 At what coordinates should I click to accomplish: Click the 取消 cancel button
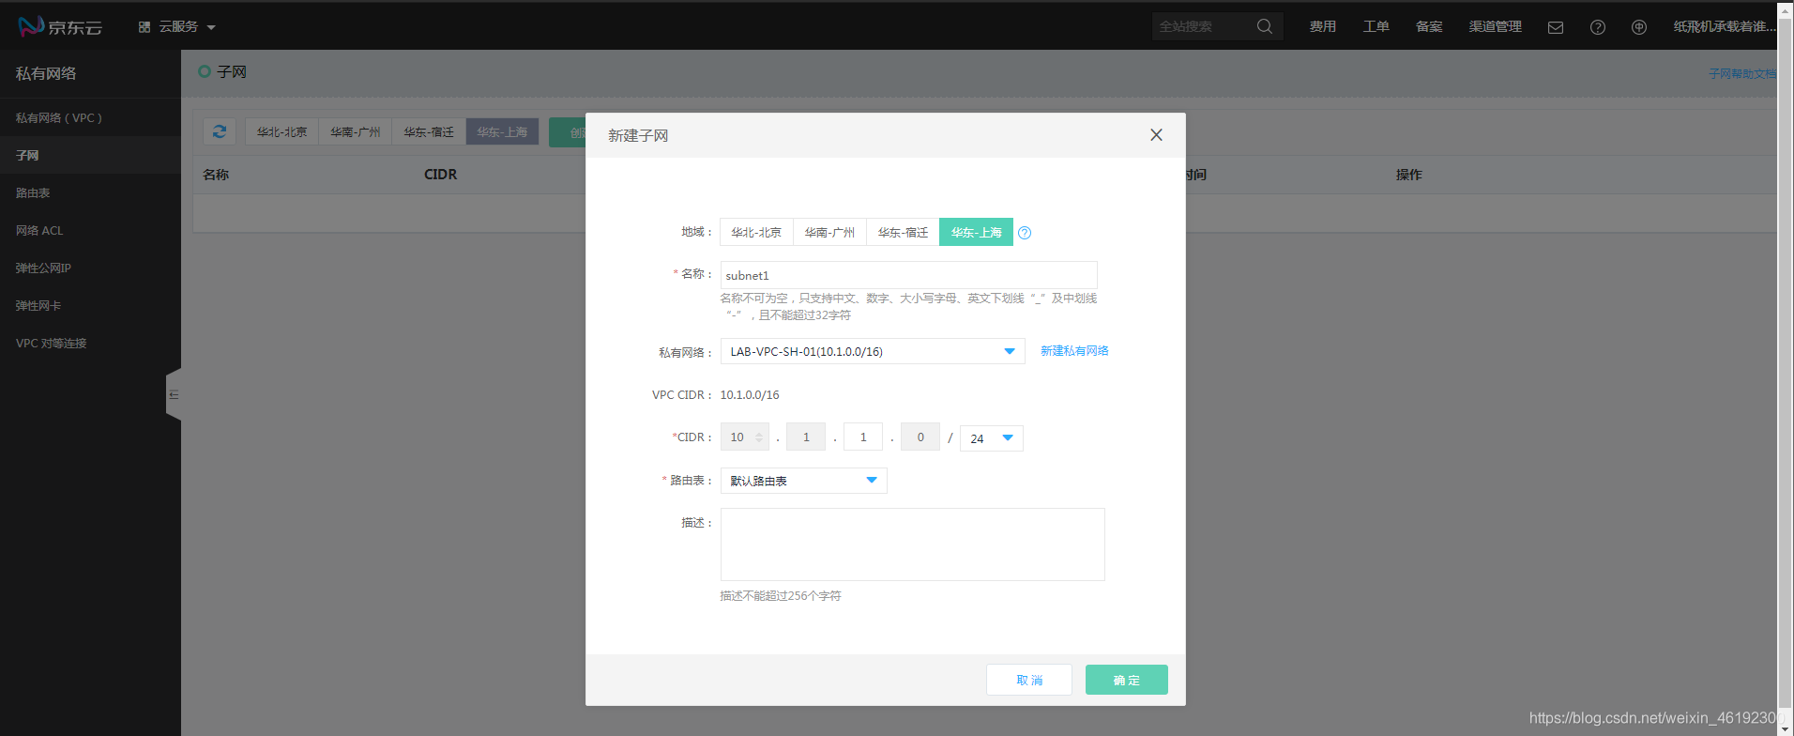(x=1029, y=680)
